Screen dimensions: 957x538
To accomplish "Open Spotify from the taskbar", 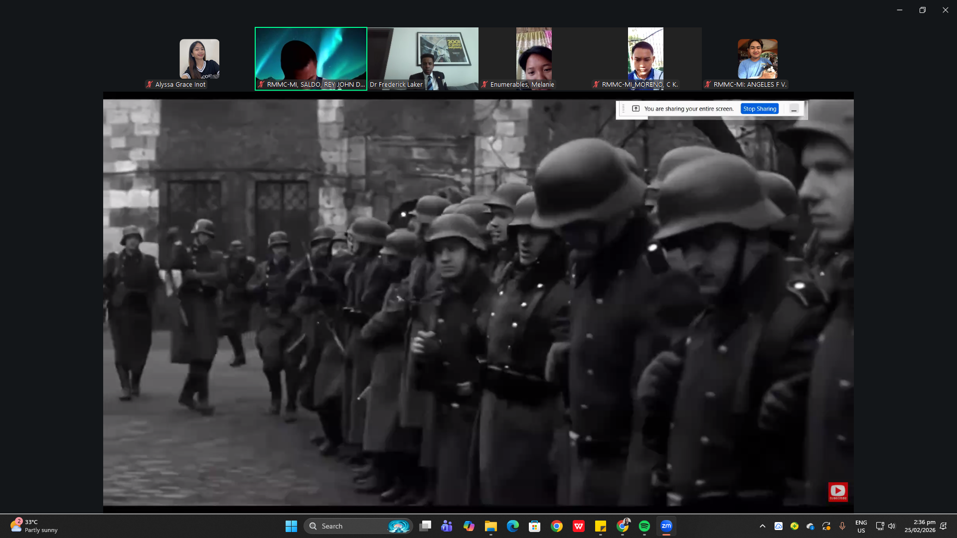I will click(644, 526).
